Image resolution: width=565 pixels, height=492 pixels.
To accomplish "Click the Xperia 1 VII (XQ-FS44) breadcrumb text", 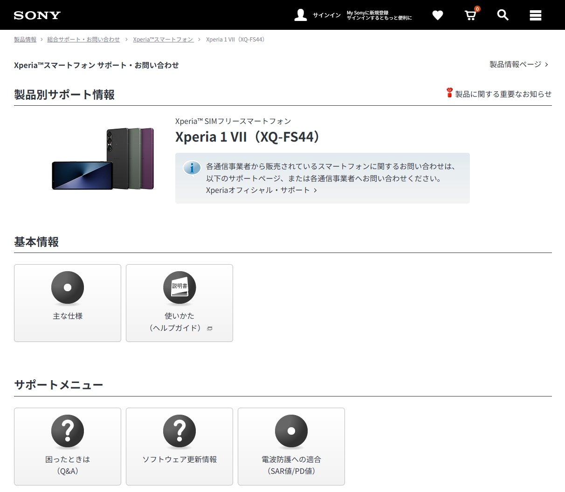I will tap(235, 40).
